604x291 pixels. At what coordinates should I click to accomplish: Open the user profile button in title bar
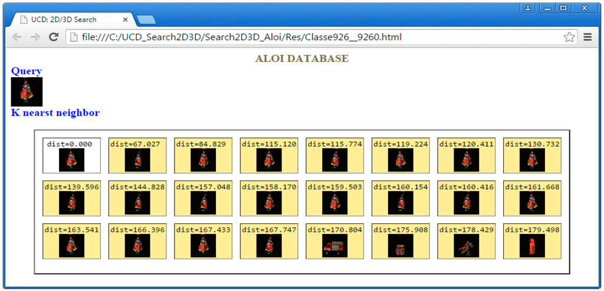tap(528, 8)
